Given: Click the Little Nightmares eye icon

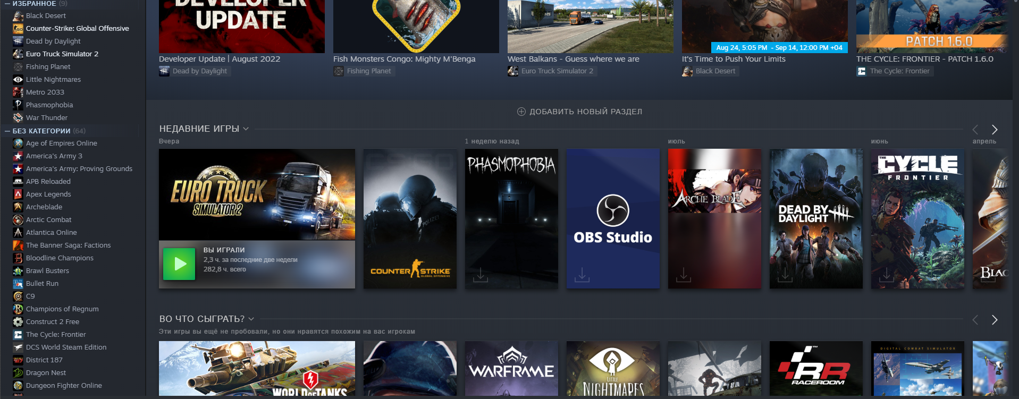Looking at the screenshot, I should [x=18, y=80].
